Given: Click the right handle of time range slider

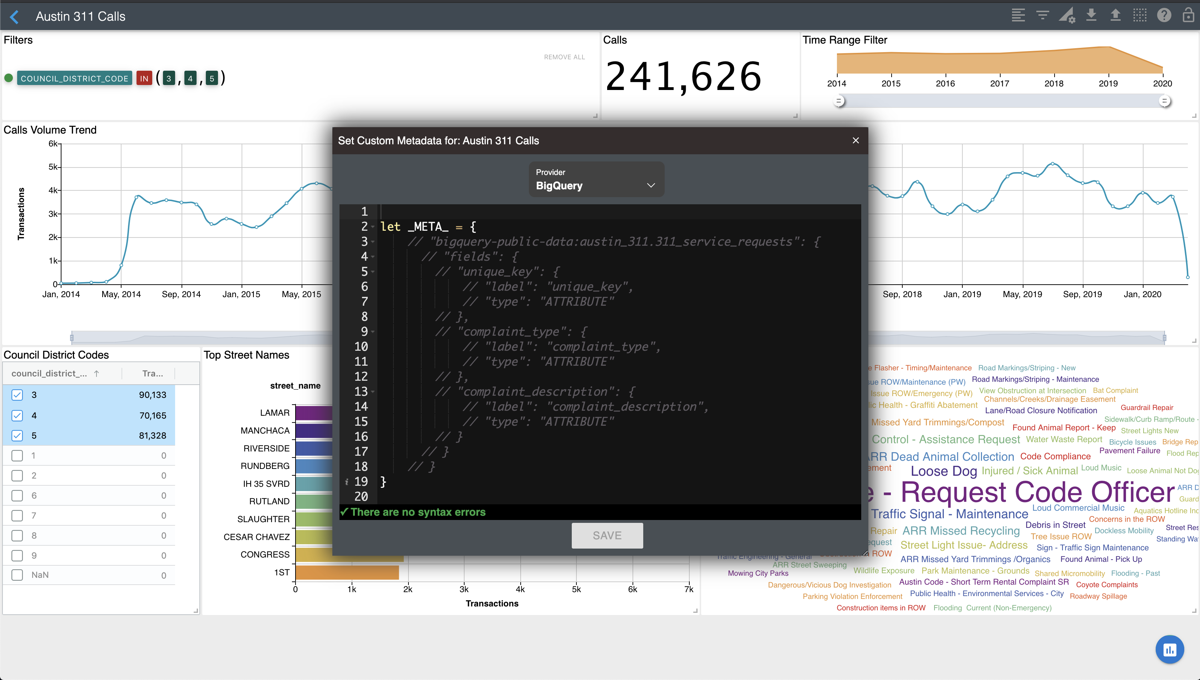Looking at the screenshot, I should pyautogui.click(x=1165, y=101).
